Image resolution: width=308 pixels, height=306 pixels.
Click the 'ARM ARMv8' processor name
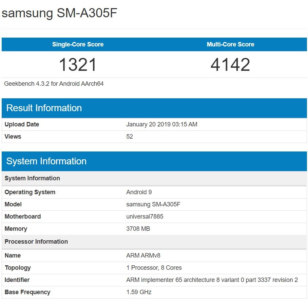click(143, 256)
